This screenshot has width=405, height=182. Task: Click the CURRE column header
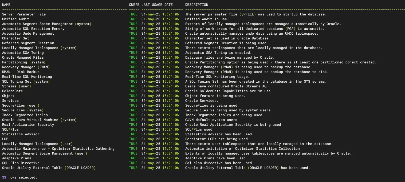[134, 5]
